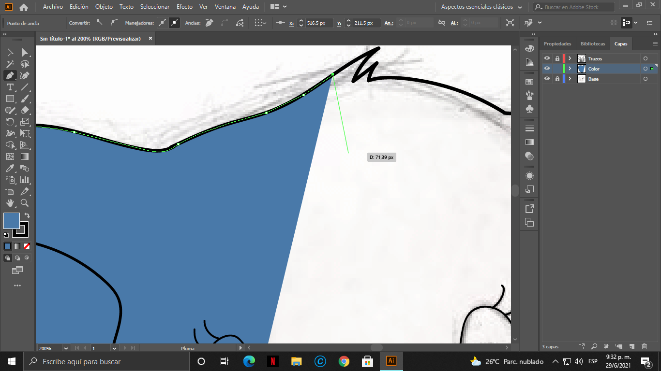The image size is (661, 371).
Task: Open Netflix from the taskbar
Action: pos(273,361)
